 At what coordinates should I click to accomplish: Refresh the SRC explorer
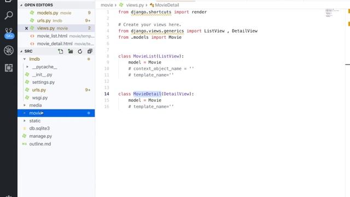[80, 51]
